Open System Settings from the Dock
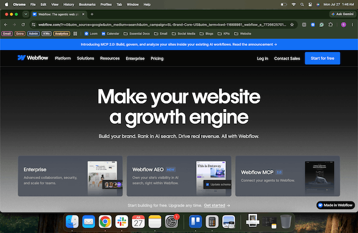This screenshot has width=358, height=233. tap(171, 221)
